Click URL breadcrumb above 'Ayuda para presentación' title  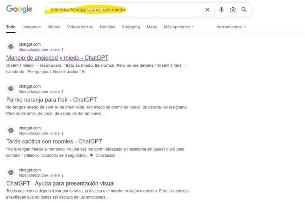[39, 175]
